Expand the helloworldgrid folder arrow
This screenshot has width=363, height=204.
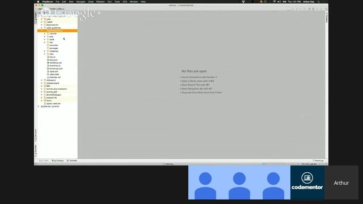(x=41, y=83)
